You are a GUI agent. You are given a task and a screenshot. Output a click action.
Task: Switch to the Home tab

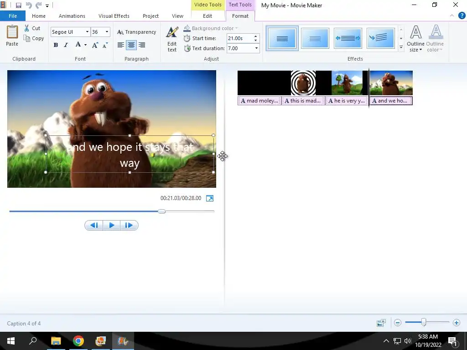(x=39, y=16)
